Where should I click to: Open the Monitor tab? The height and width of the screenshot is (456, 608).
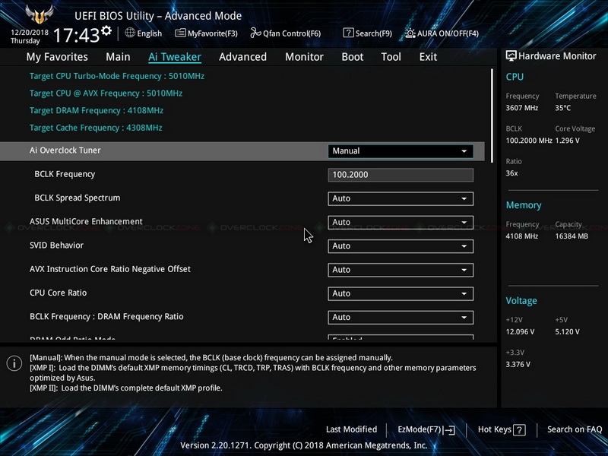(x=305, y=56)
